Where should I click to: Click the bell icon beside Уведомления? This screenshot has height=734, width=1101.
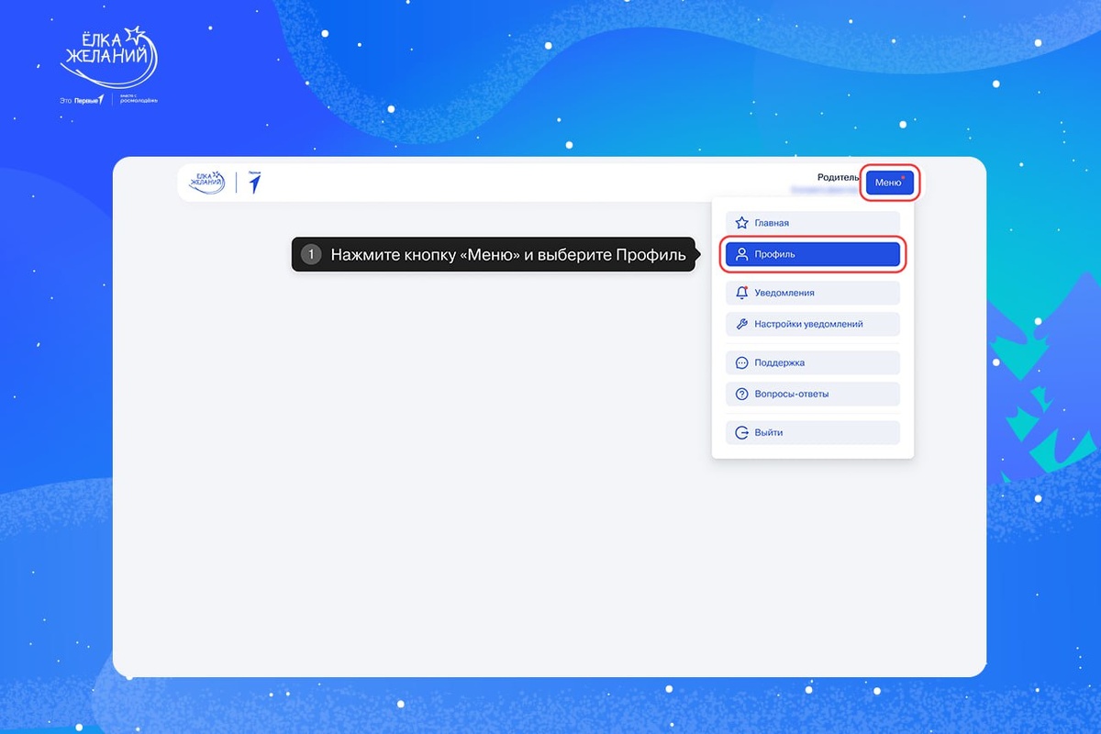coord(742,293)
